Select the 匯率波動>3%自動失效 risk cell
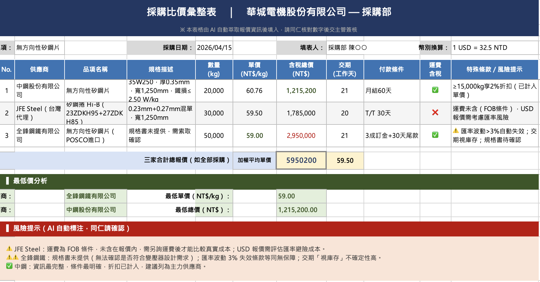Image resolution: width=540 pixels, height=282 pixels. (495, 136)
